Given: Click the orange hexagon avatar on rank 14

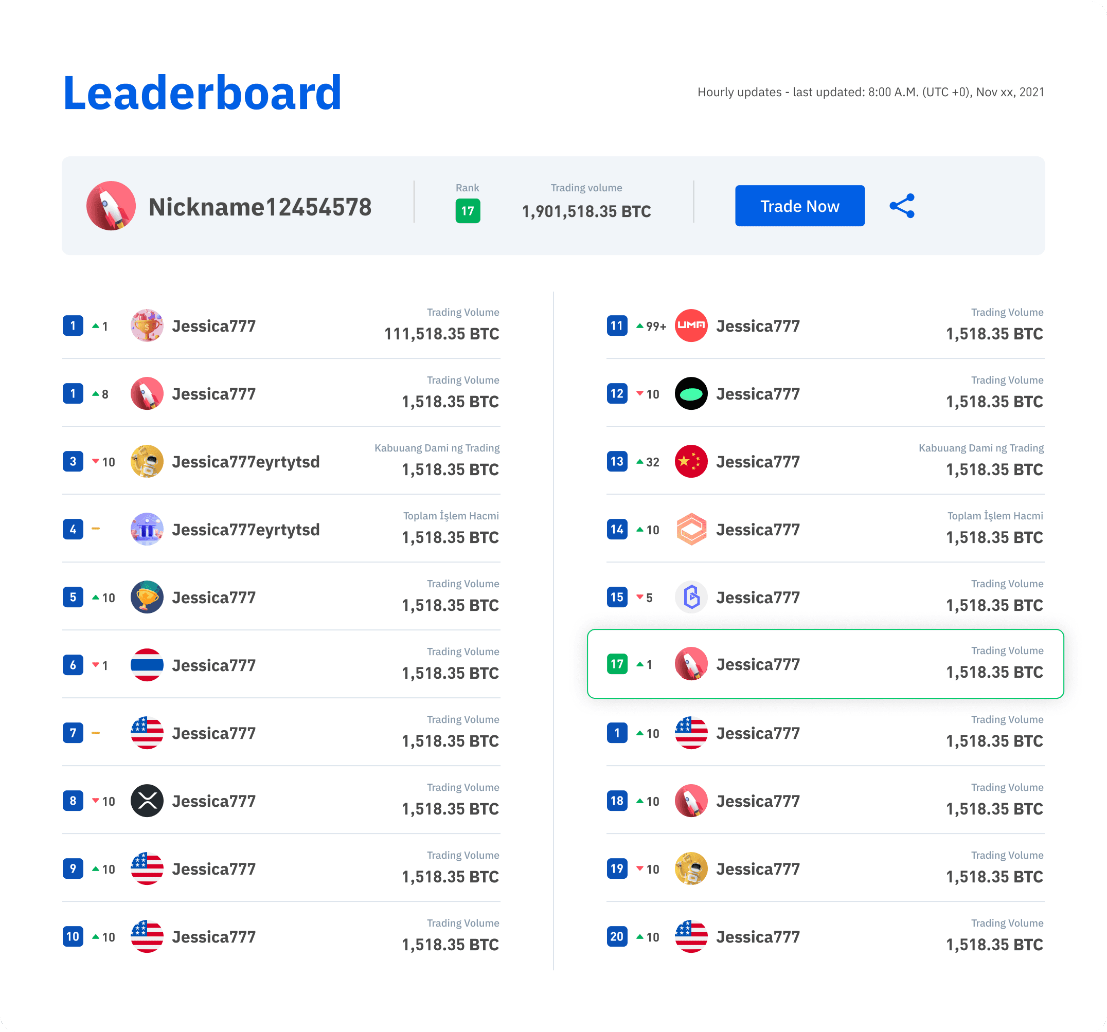Looking at the screenshot, I should point(690,529).
